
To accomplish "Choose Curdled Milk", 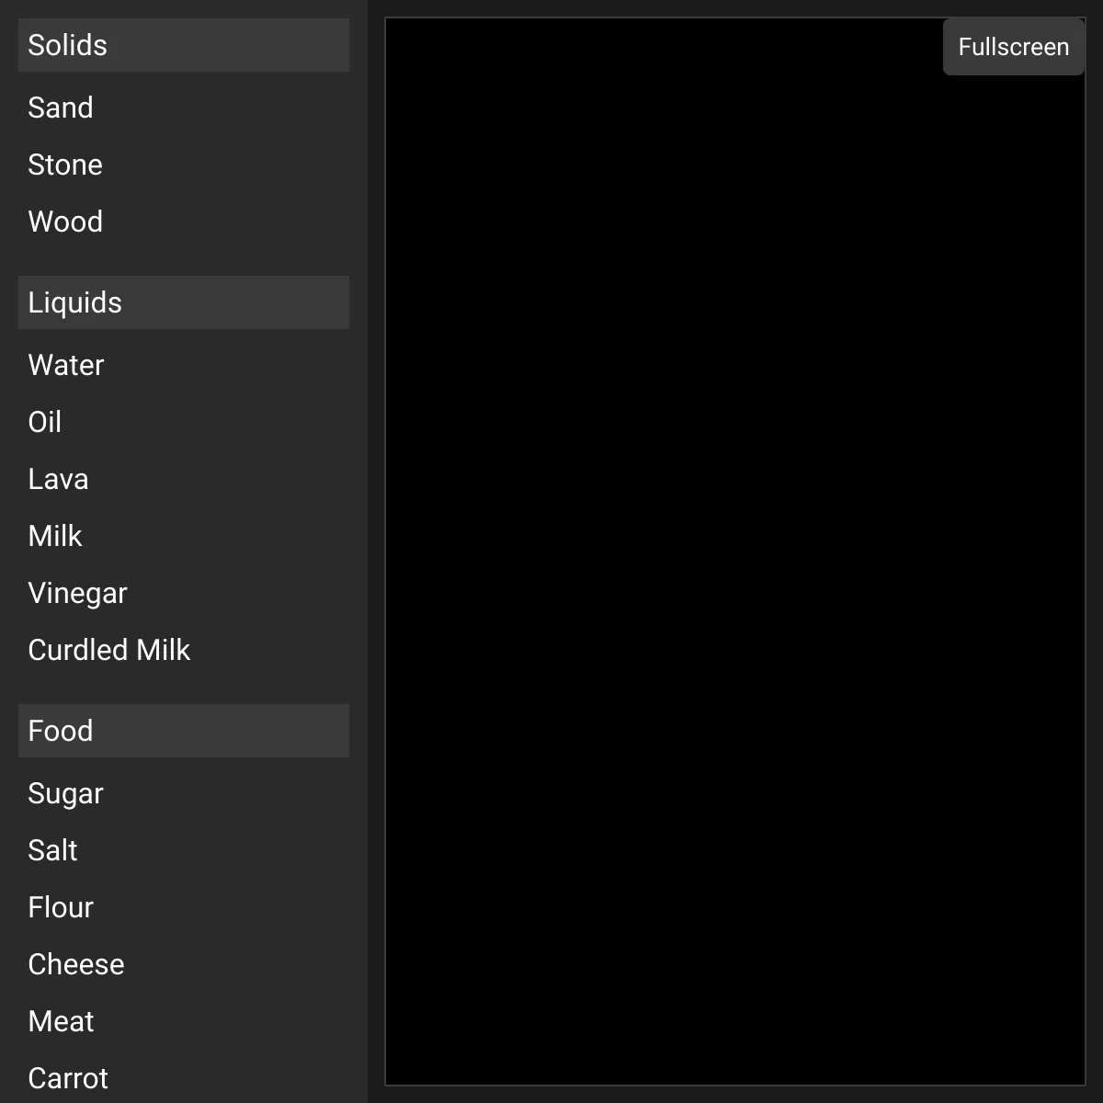I will pos(184,650).
